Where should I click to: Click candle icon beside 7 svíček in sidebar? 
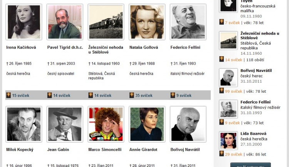[x=222, y=22]
